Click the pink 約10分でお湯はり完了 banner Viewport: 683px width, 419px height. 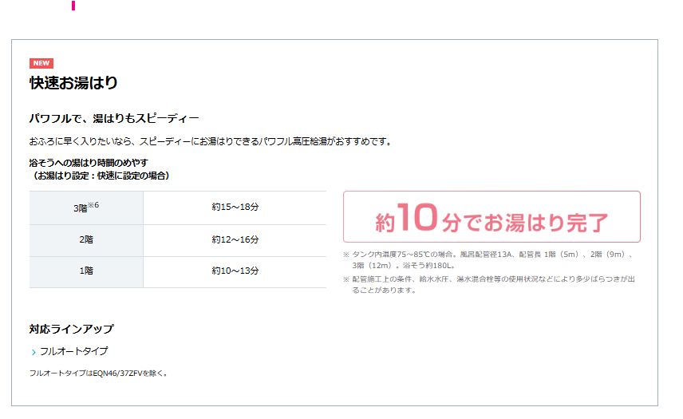point(492,217)
